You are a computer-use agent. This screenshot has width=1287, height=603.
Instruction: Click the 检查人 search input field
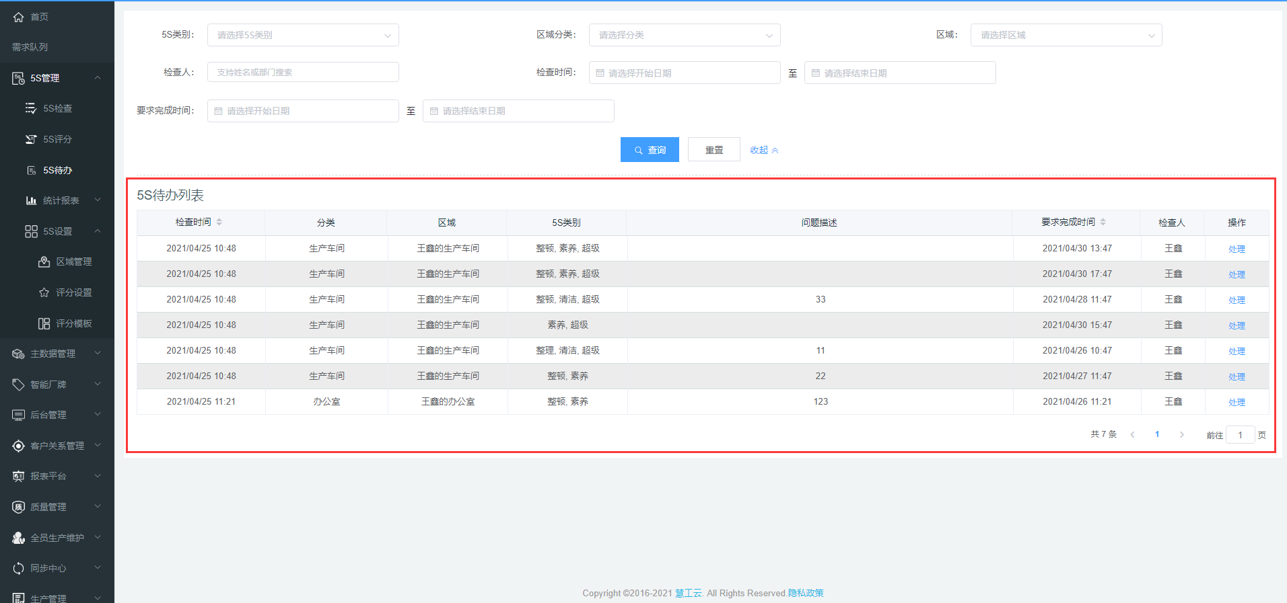(303, 72)
